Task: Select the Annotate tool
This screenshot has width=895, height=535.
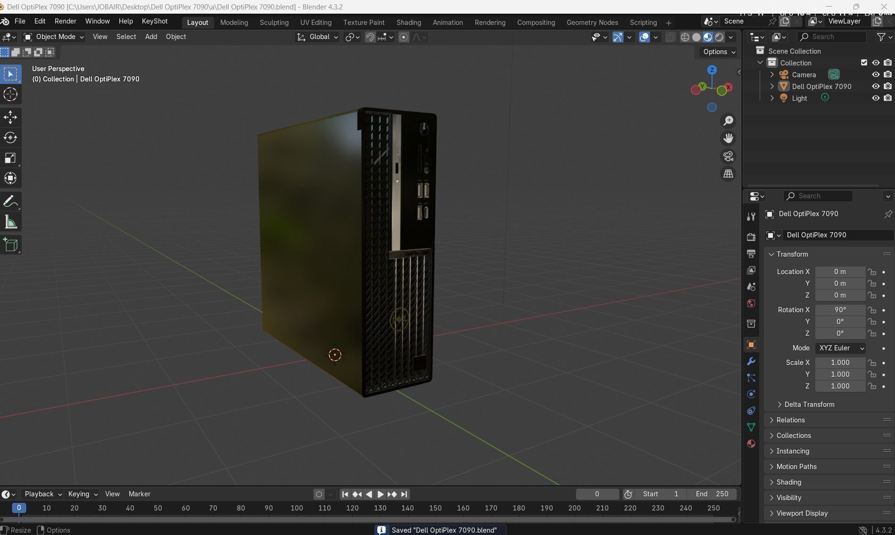Action: [x=10, y=202]
